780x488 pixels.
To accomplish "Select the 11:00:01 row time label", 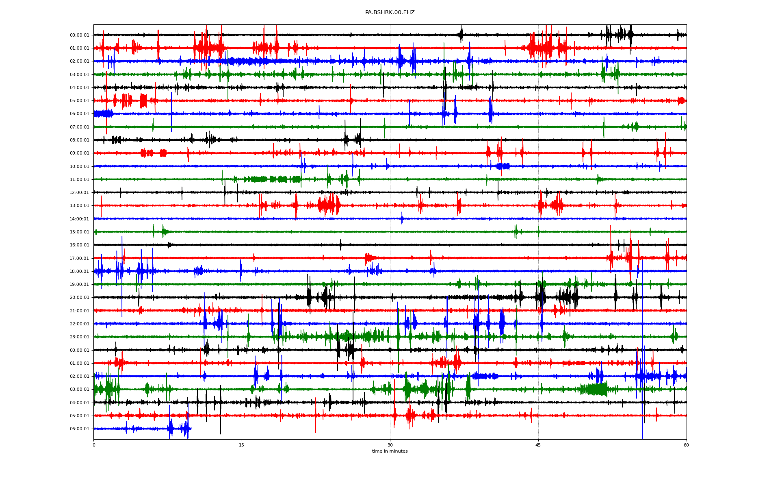I will [79, 179].
